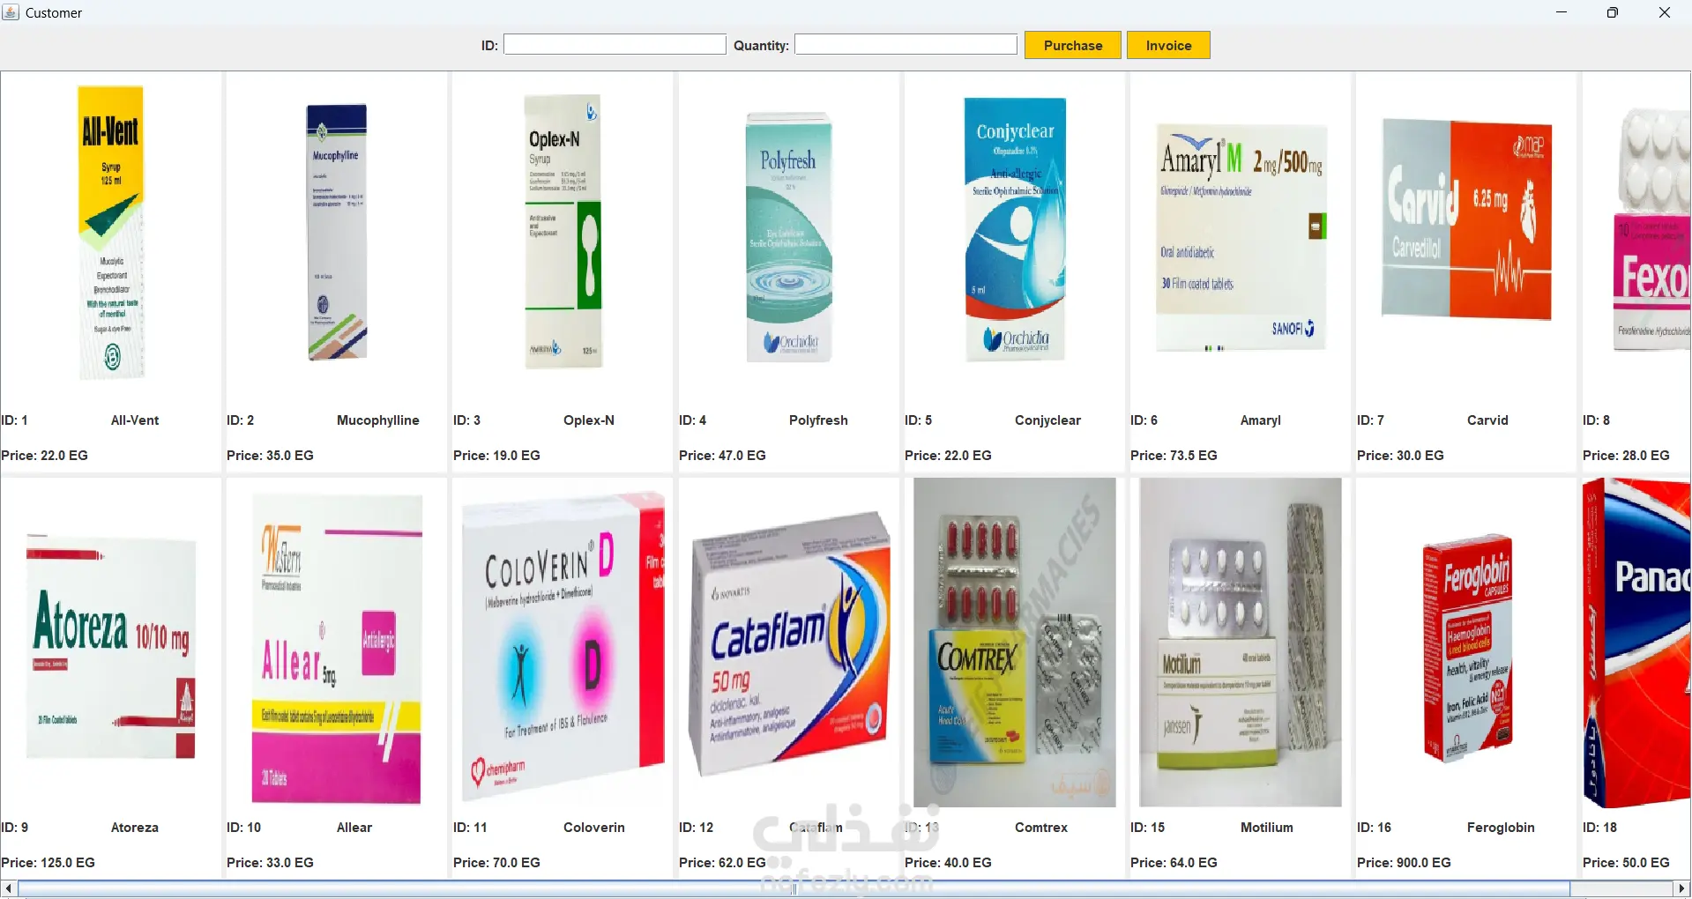This screenshot has height=899, width=1692.
Task: Click the Comtrex name label
Action: tap(1041, 828)
